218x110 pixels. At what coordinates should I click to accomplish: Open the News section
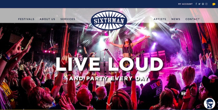(176, 19)
